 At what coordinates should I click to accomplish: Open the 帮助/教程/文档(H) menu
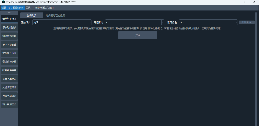45,8
